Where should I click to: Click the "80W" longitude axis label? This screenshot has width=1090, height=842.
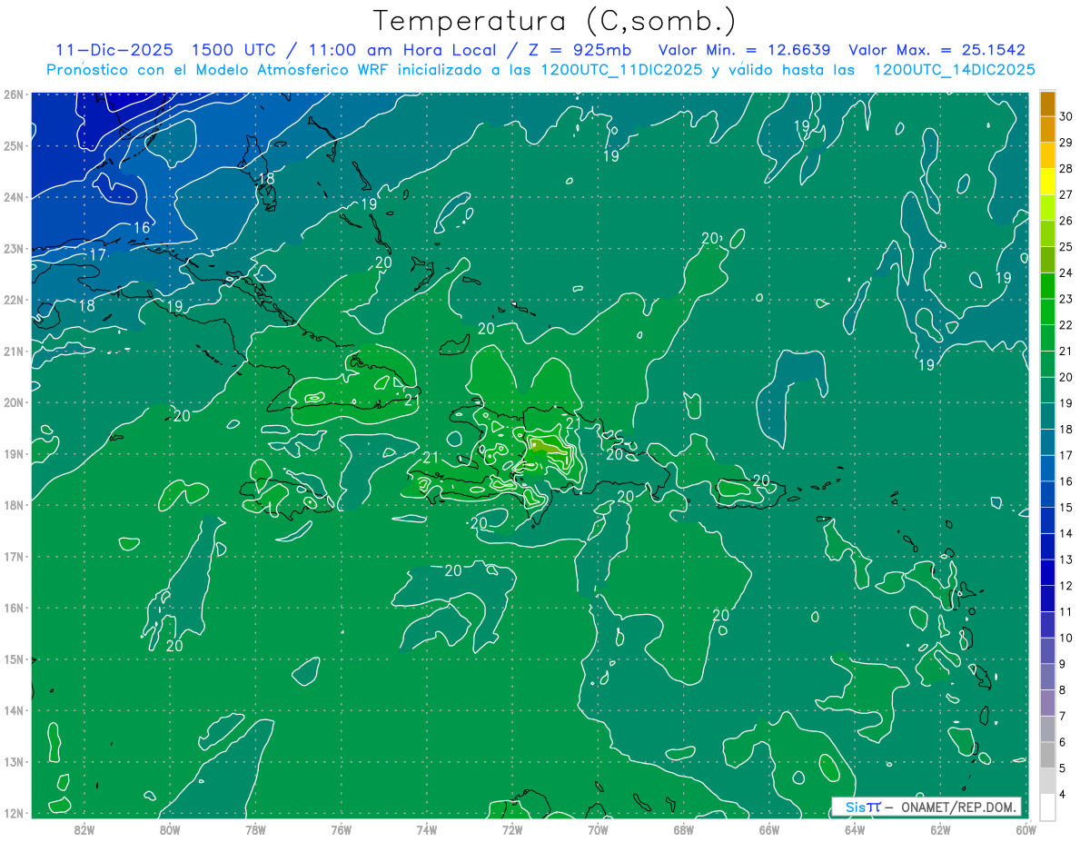click(x=170, y=828)
